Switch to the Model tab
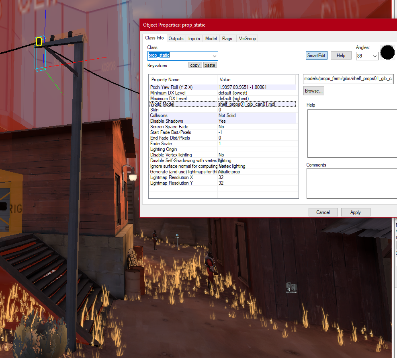This screenshot has width=397, height=358. coord(211,39)
